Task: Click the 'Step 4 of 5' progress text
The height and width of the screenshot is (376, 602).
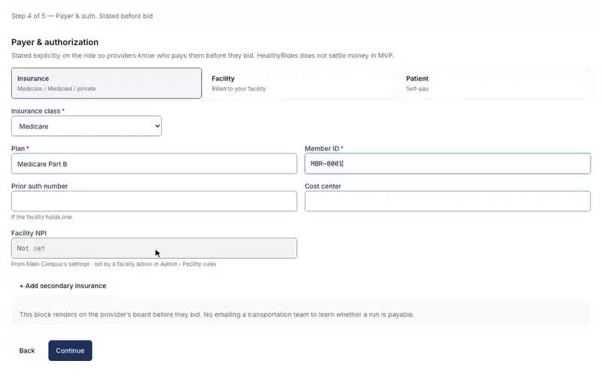Action: click(x=82, y=16)
